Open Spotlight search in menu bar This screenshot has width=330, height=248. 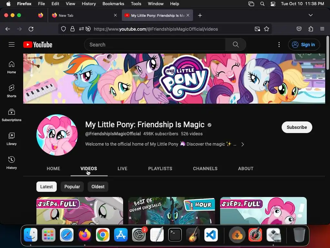click(262, 4)
